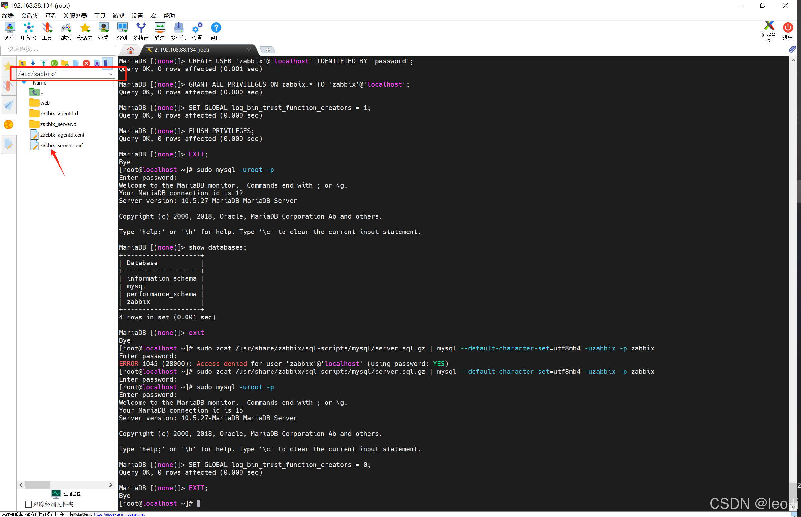Screen dimensions: 801x517
Task: Click the upload to folder arrow
Action: tap(44, 63)
